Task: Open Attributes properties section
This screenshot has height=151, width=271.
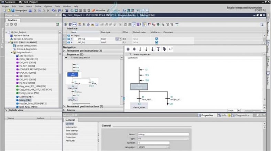Action: point(71,141)
